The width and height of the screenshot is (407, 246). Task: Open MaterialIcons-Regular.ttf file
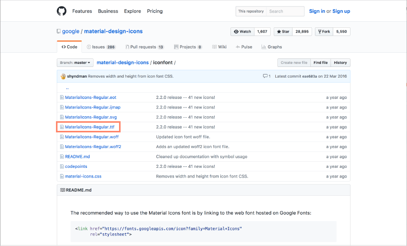90,127
